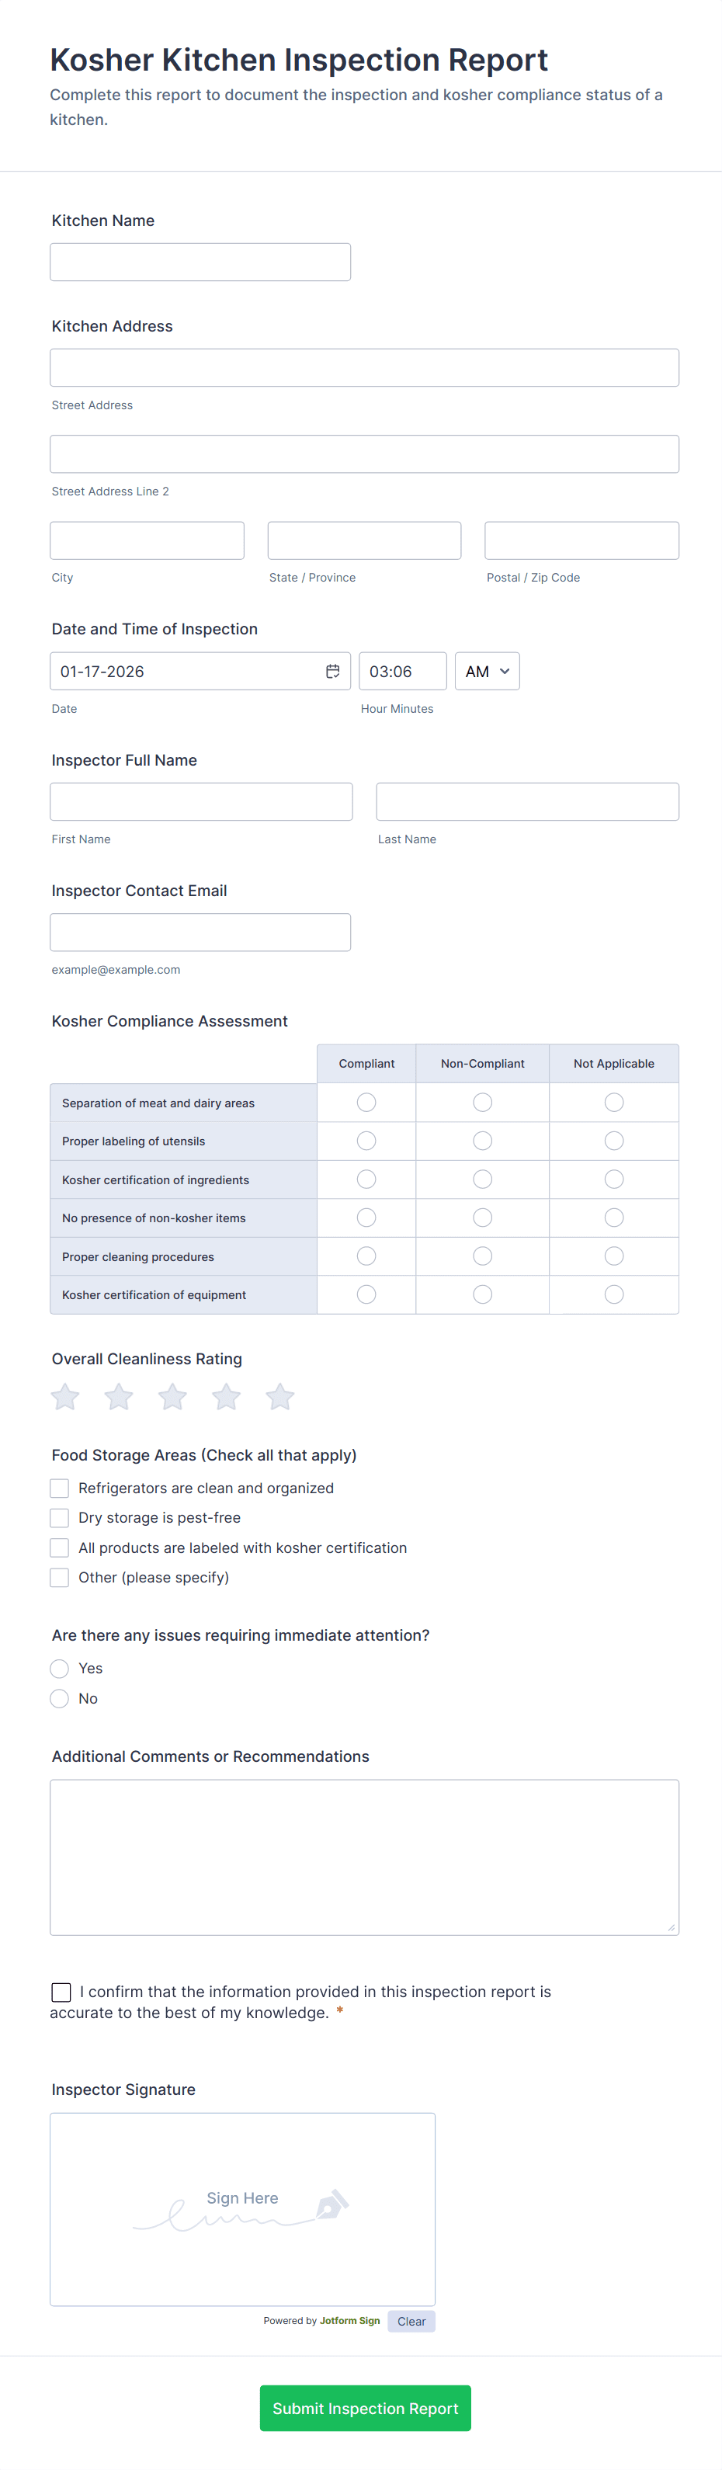Screen dimensions: 722x2470
Task: Mark kosher certification of equipment Not Applicable
Action: 613,1294
